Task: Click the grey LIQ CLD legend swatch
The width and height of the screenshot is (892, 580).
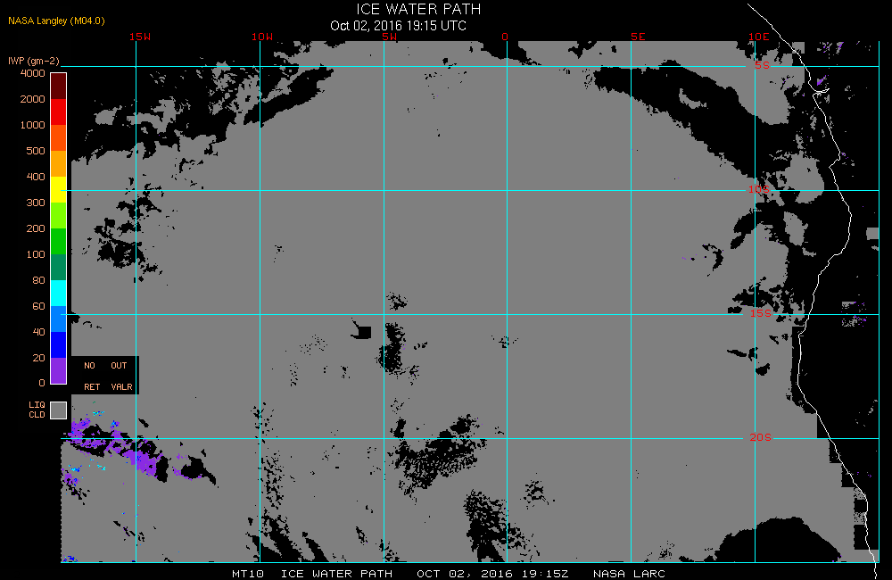Action: (59, 410)
